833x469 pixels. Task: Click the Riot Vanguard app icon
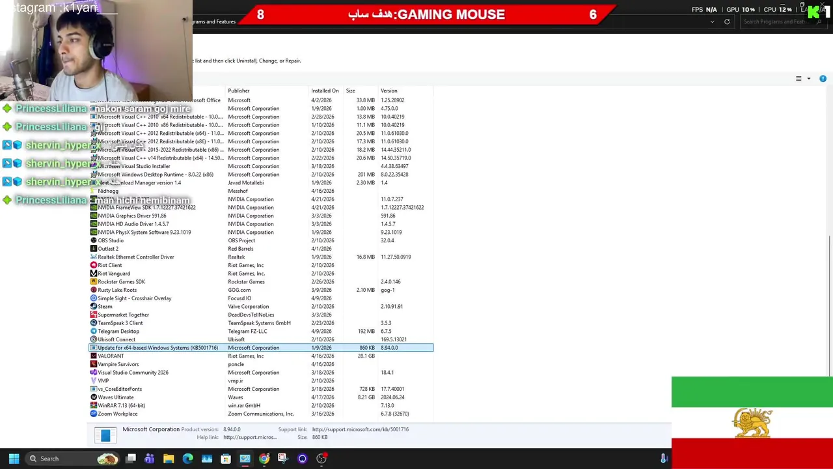tap(94, 274)
